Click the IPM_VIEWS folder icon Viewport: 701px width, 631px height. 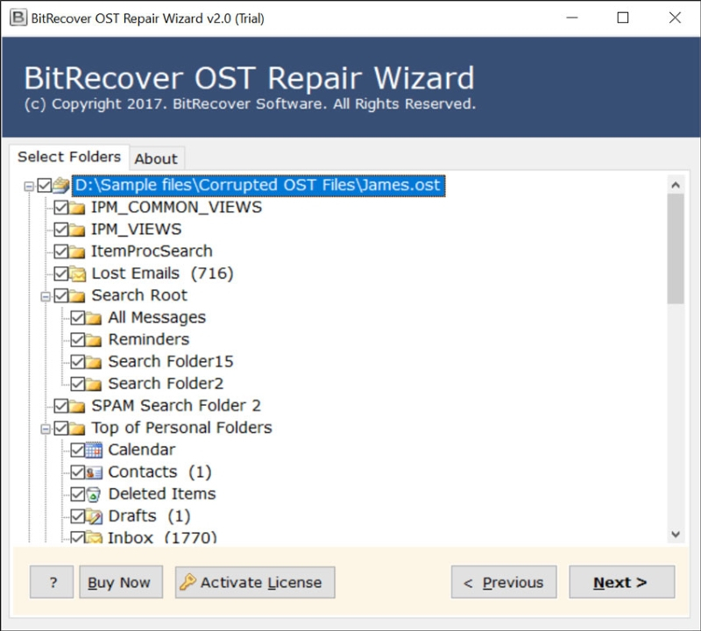tap(77, 230)
